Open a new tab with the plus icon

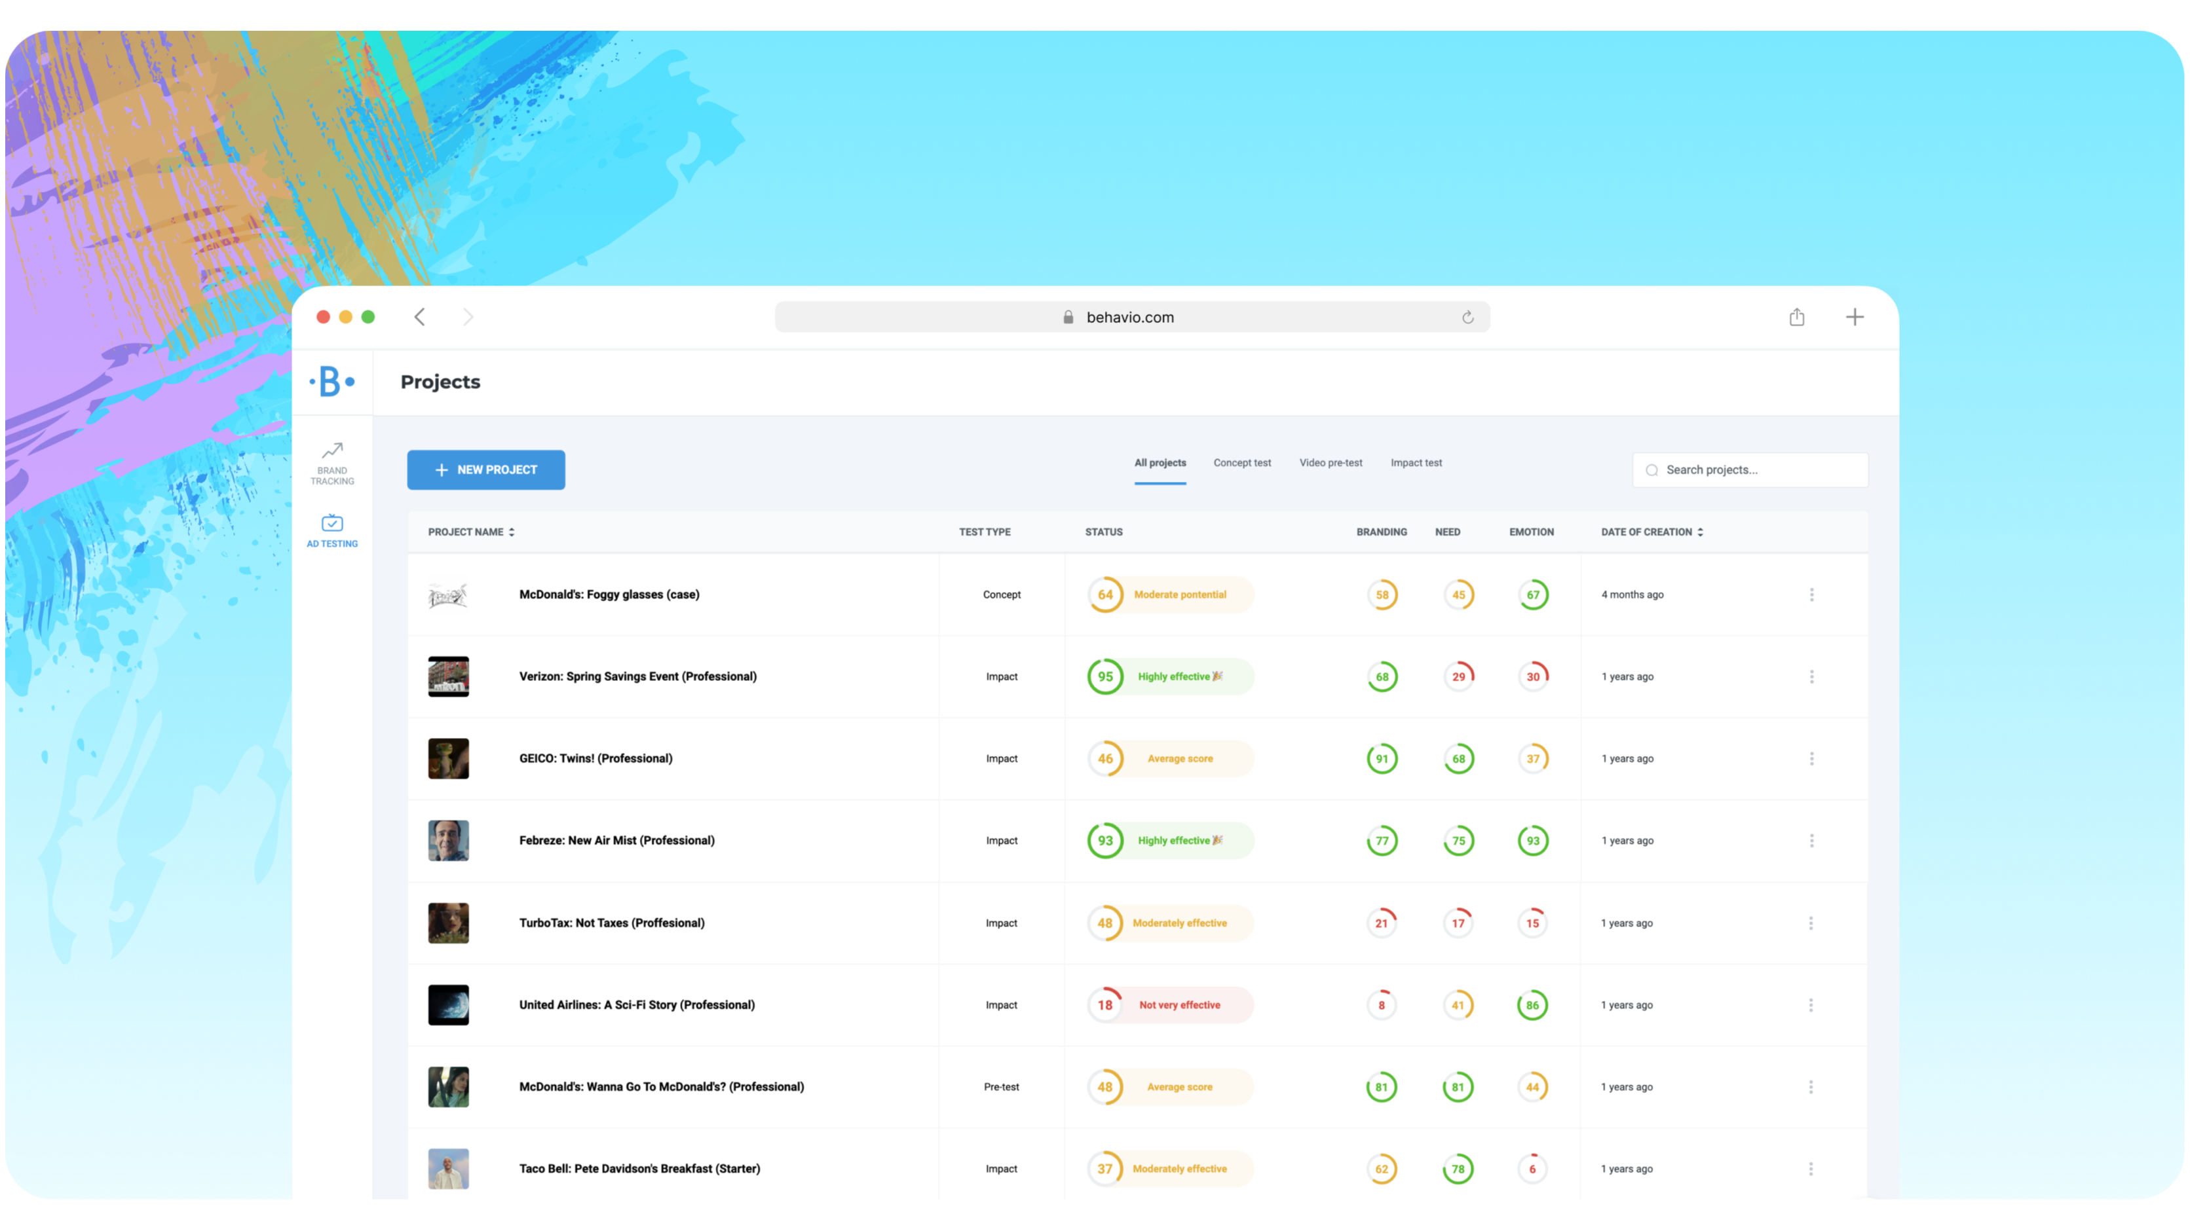[x=1855, y=317]
